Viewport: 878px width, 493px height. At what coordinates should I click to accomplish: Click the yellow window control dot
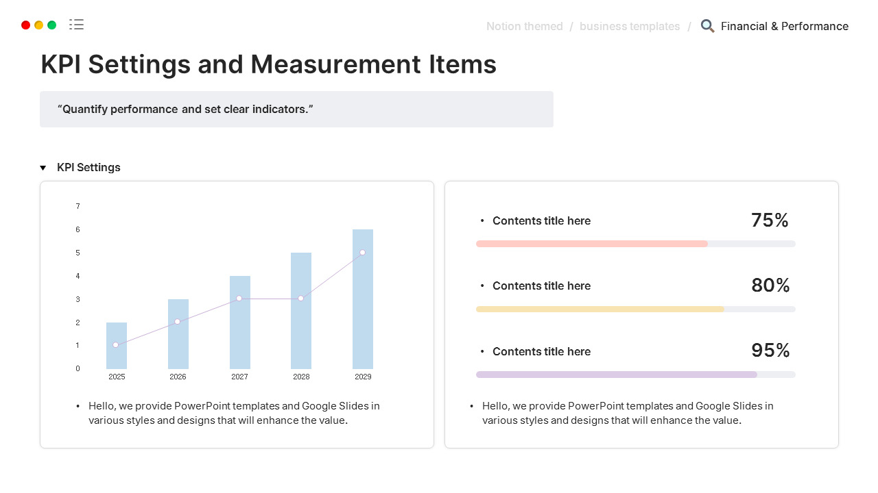coord(38,24)
